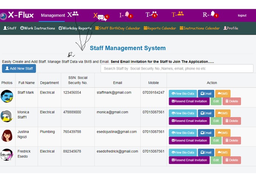Click the logout link
The height and width of the screenshot is (182, 256).
[x=242, y=15]
